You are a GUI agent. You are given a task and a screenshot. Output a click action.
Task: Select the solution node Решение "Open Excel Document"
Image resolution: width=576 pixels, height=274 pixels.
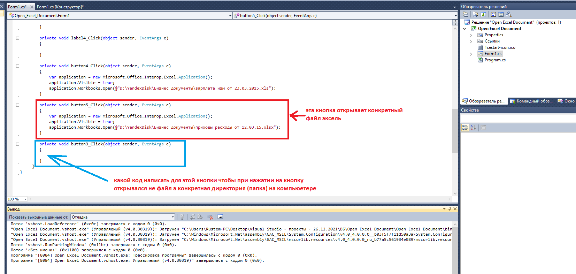click(513, 22)
